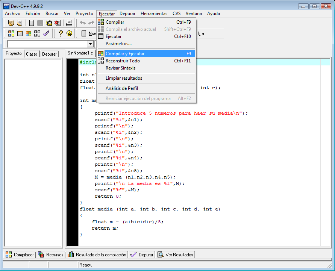Open Análisis de Perfil menu entry
This screenshot has width=335, height=271.
click(146, 88)
